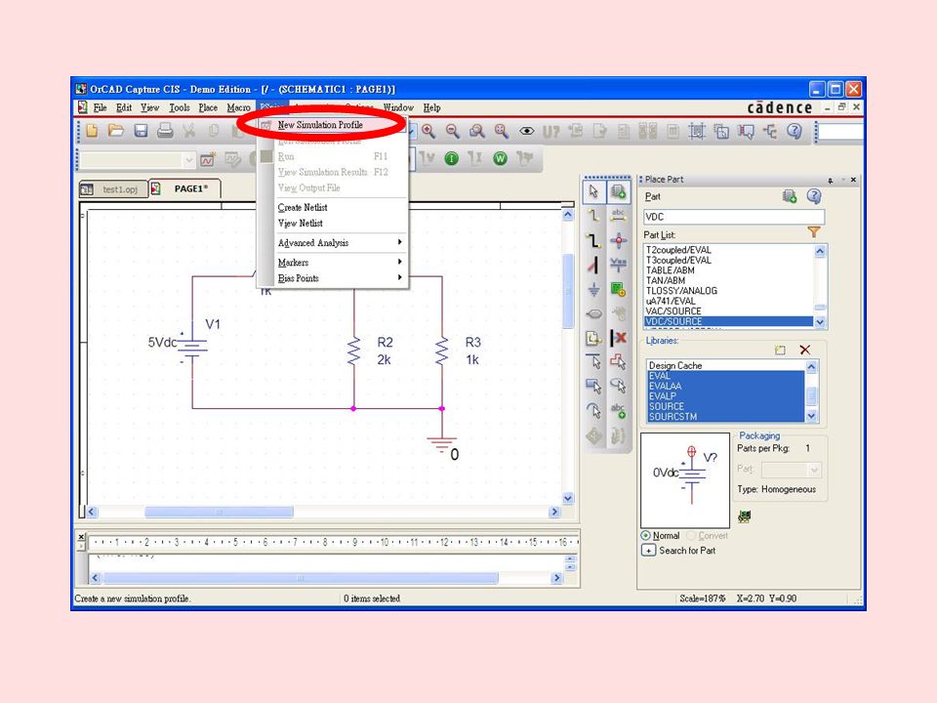Screen dimensions: 937x703
Task: Click the Libraries list scroll-down arrow
Action: pyautogui.click(x=811, y=416)
